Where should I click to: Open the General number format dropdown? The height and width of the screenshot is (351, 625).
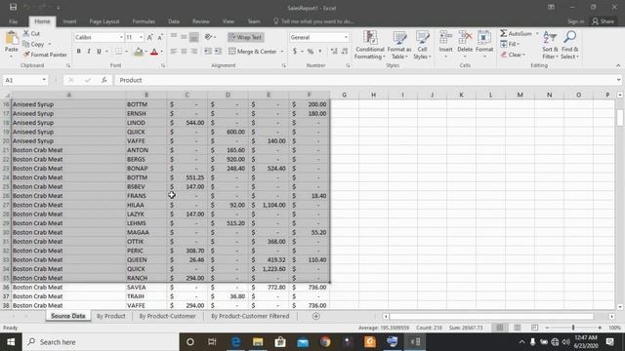point(346,37)
